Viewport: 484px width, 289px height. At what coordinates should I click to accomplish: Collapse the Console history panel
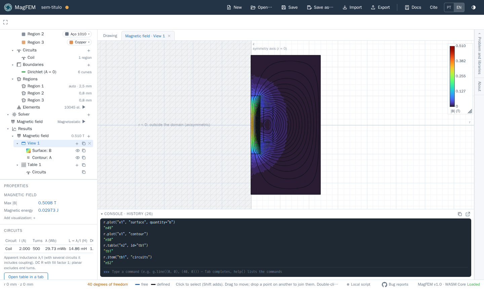(102, 214)
